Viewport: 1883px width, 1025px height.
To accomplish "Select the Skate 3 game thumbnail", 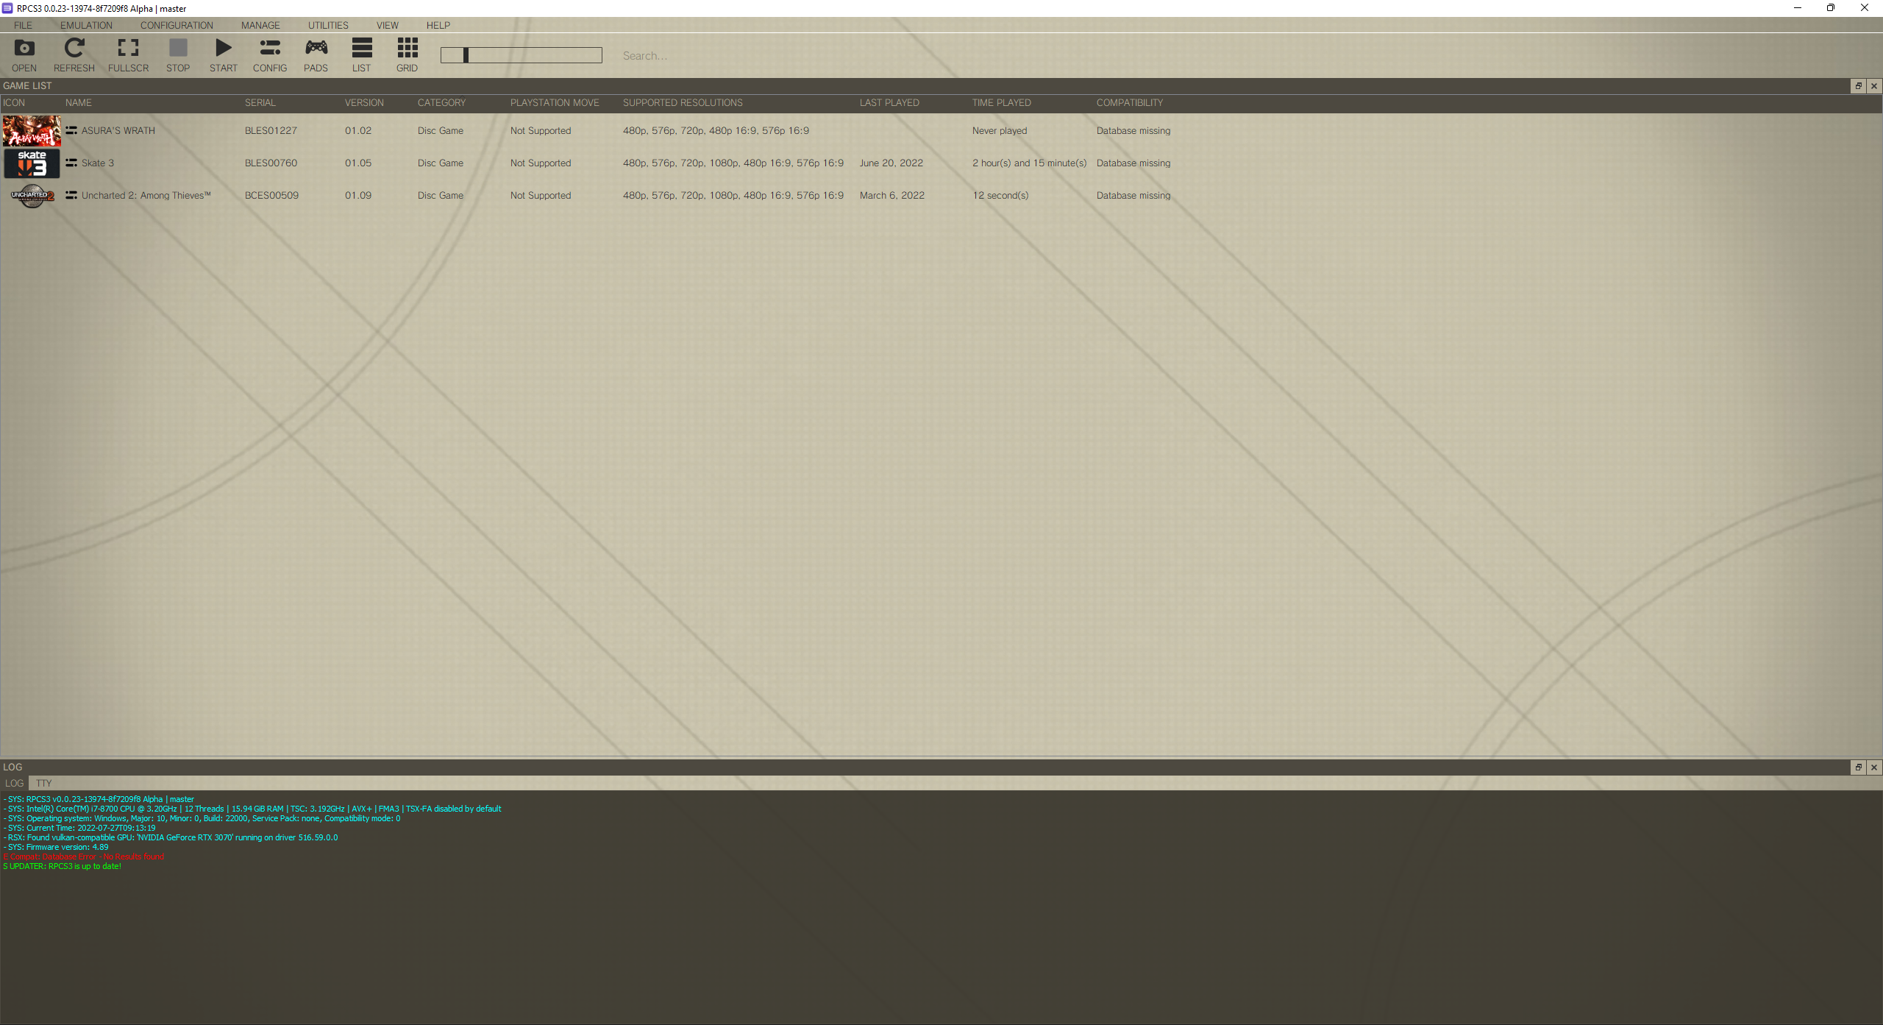I will pos(32,163).
